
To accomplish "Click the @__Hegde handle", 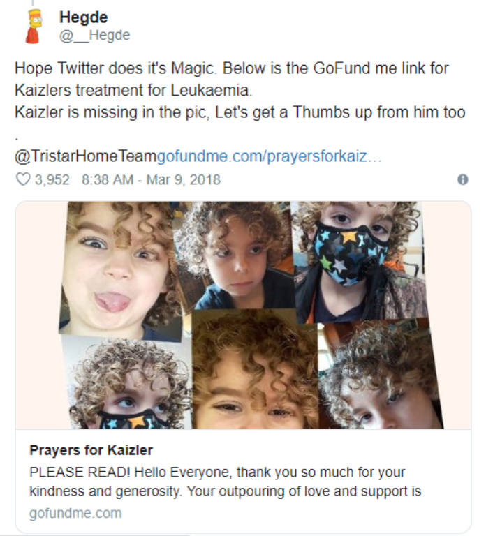I will [94, 35].
